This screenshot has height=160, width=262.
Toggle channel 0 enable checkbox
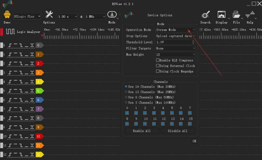[x=127, y=113]
